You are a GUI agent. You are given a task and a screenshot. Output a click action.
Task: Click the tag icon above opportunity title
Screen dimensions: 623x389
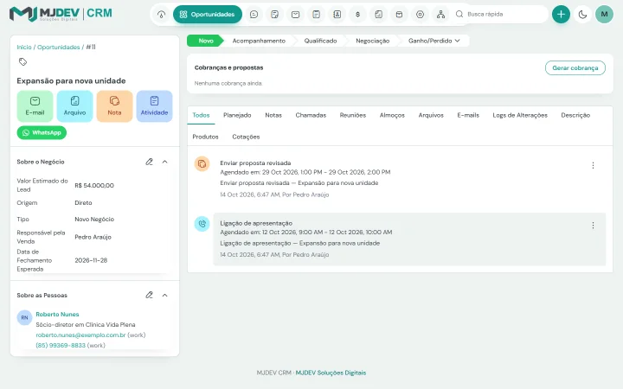pos(22,61)
